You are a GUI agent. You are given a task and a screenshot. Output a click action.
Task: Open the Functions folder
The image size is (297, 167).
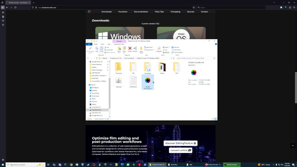(119, 68)
